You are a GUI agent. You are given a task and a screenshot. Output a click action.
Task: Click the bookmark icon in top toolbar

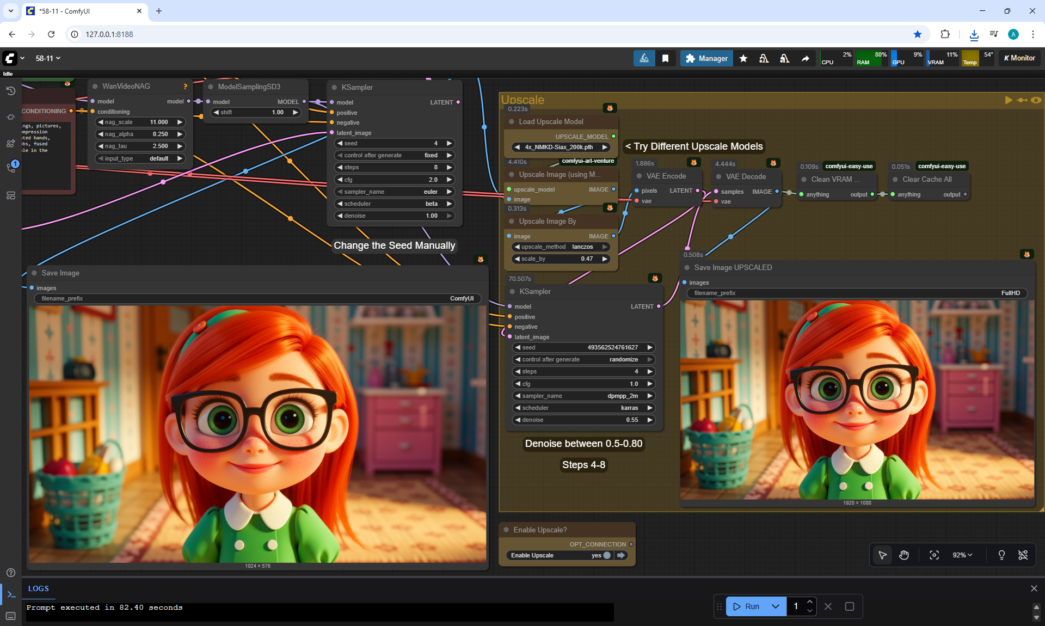pyautogui.click(x=665, y=58)
